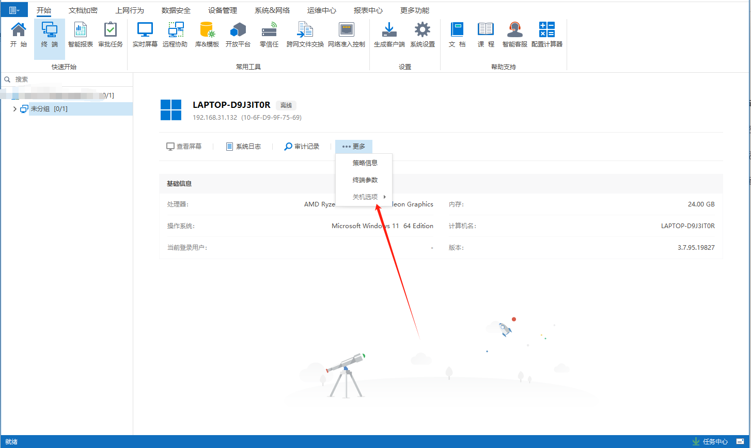Image resolution: width=751 pixels, height=448 pixels.
Task: Click the IP address 192.168.31.132
Action: (x=215, y=118)
